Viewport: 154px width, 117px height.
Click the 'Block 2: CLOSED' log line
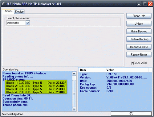coord(36,86)
